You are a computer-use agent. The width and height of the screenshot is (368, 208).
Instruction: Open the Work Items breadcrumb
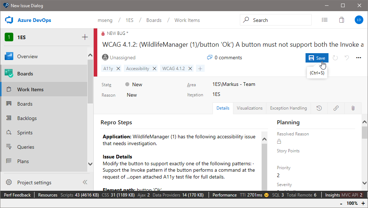[x=187, y=20]
